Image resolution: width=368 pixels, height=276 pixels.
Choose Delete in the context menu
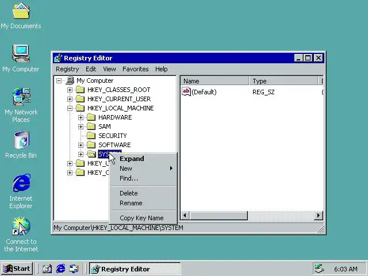tap(143, 193)
